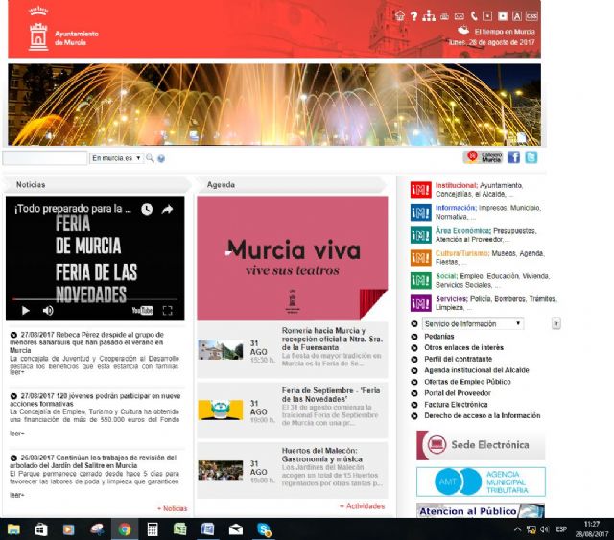Click the home icon in red header
This screenshot has width=614, height=540.
click(401, 15)
